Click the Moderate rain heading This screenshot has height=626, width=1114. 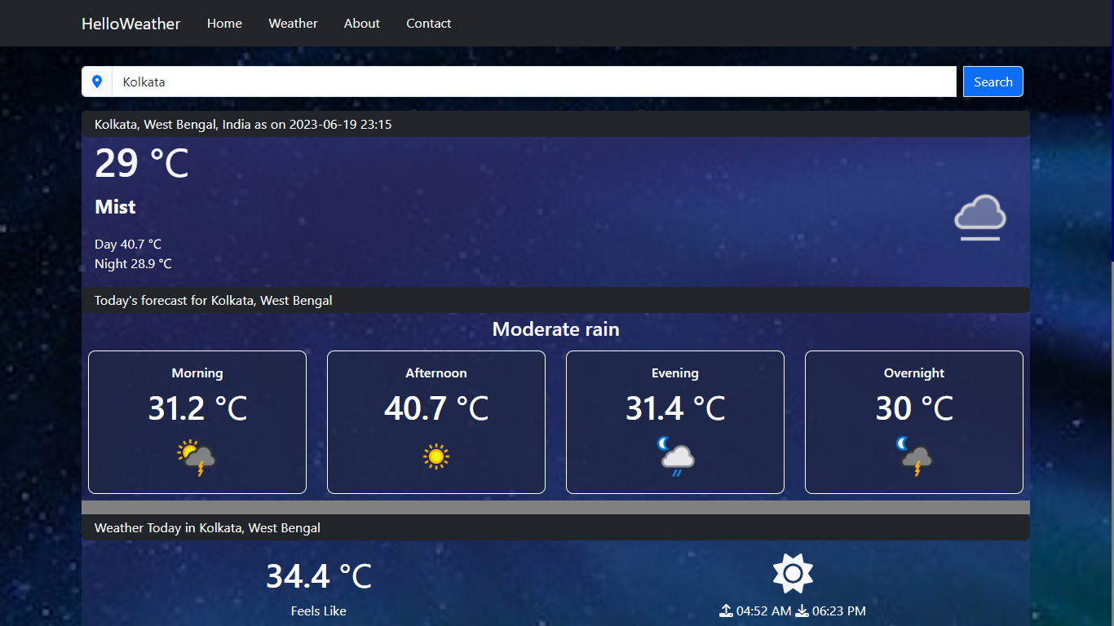click(x=555, y=329)
